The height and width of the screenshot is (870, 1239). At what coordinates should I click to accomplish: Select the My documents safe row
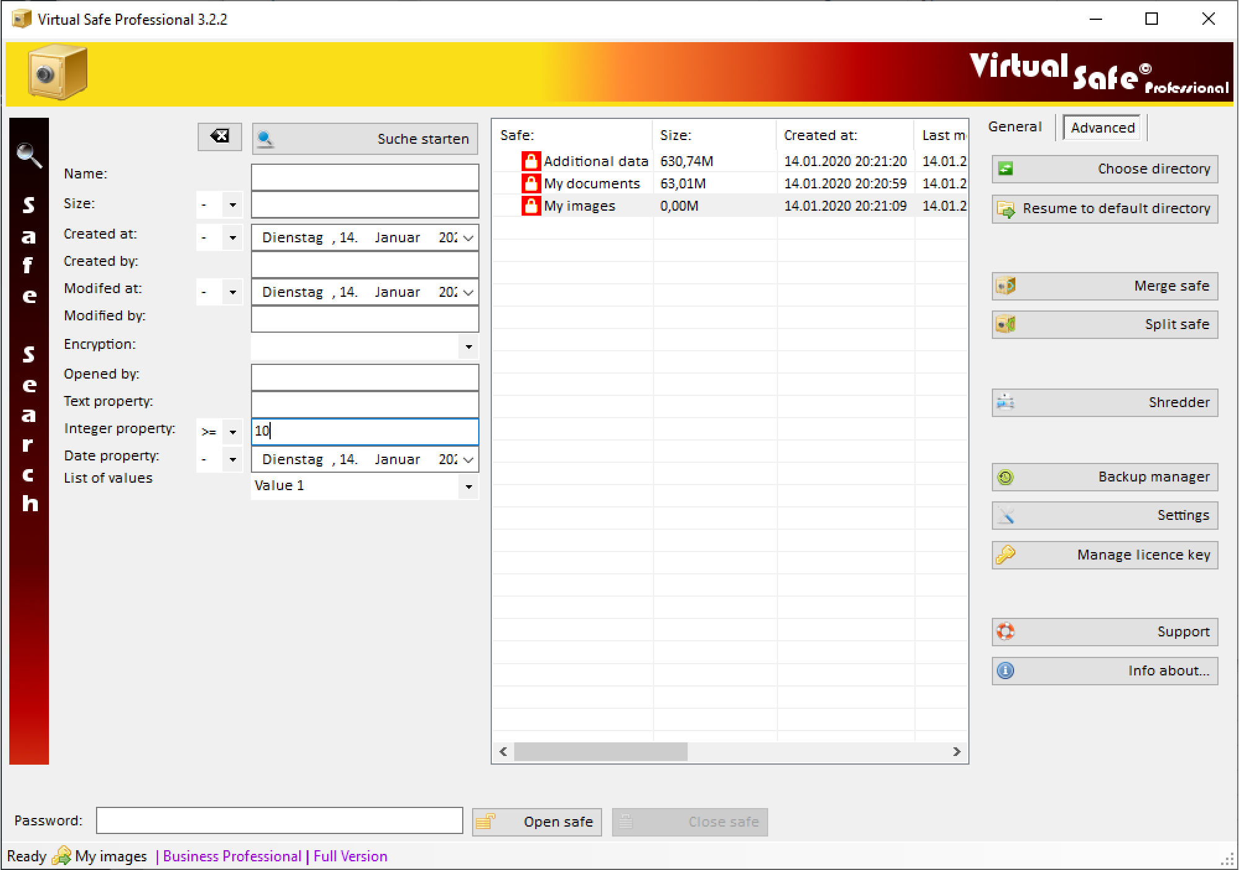730,183
